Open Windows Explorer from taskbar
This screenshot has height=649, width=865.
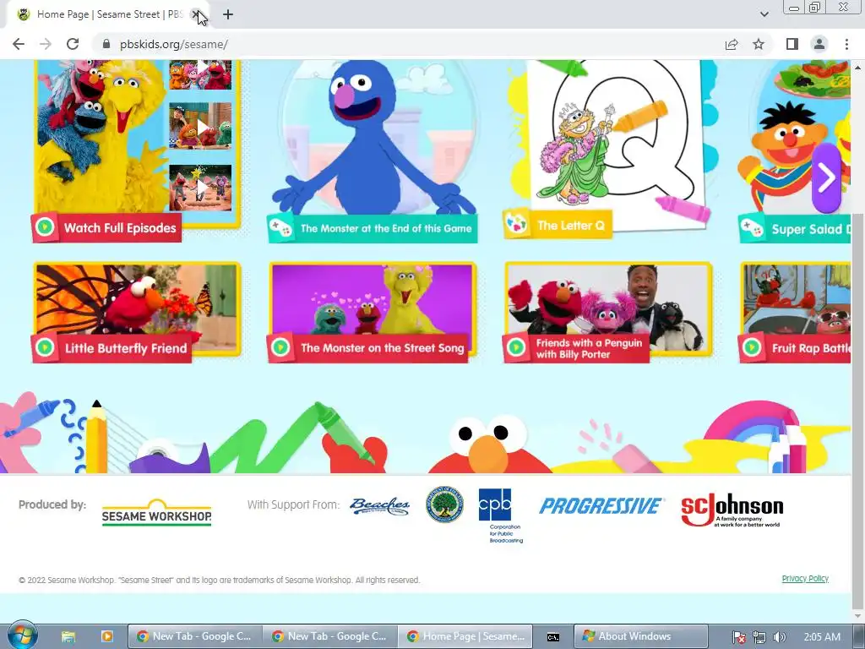tap(68, 636)
